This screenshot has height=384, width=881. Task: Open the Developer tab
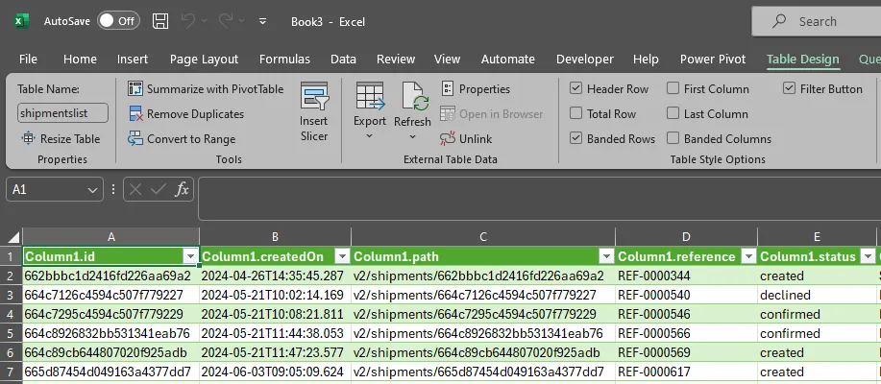click(585, 59)
